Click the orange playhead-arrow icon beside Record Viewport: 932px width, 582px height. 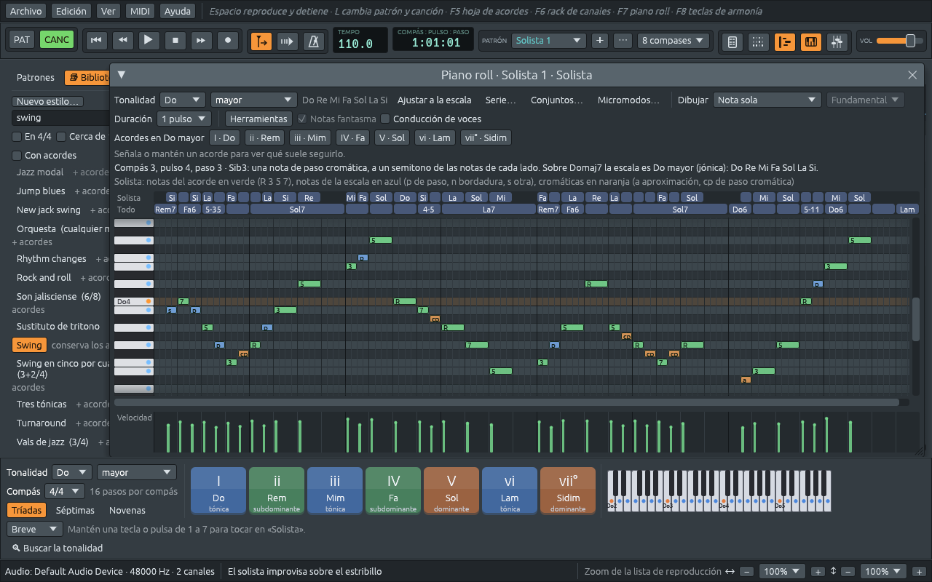click(261, 41)
